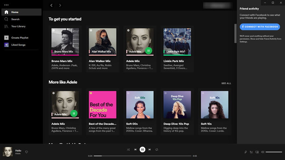The height and width of the screenshot is (160, 285).
Task: Open Deep Dive: 10s Pop cover
Action: (177, 105)
